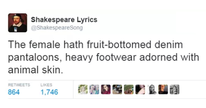Viewport: 206px width, 108px height.
Task: Click the tweet text about denim pantaloons
Action: (x=103, y=57)
